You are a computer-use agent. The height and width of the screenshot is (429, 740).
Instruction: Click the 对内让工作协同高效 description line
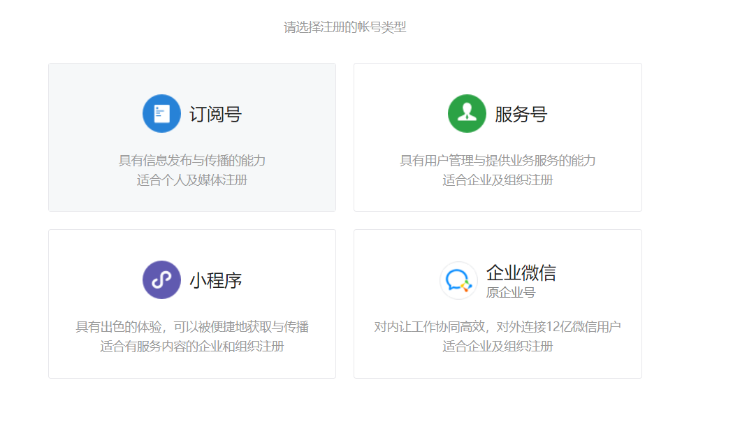tap(498, 327)
